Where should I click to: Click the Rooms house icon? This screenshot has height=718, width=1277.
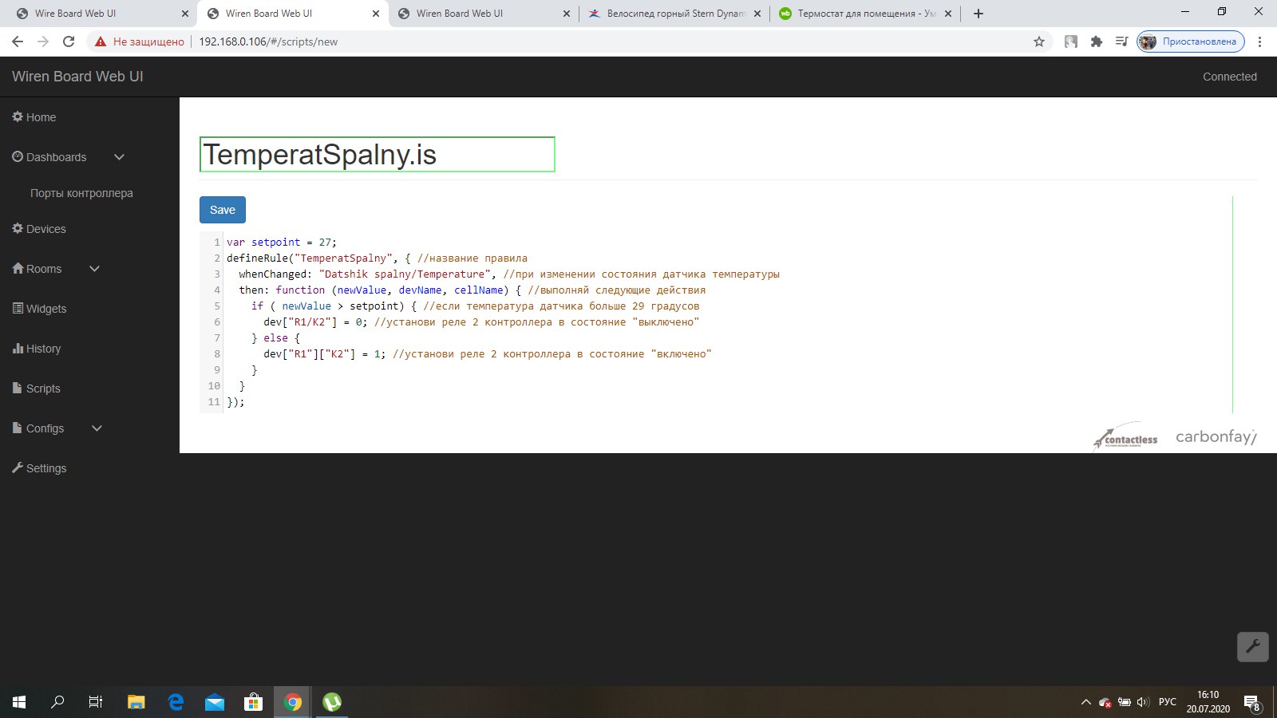(18, 268)
